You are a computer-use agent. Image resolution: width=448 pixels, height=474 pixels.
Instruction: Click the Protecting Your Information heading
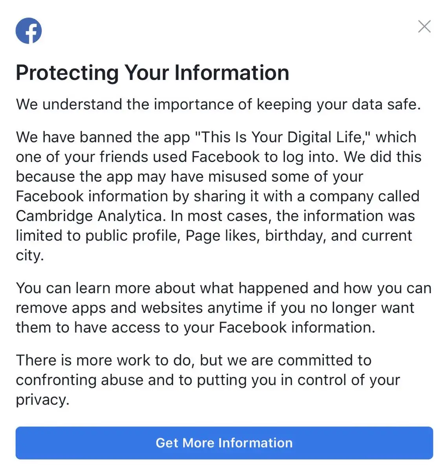[x=152, y=73]
